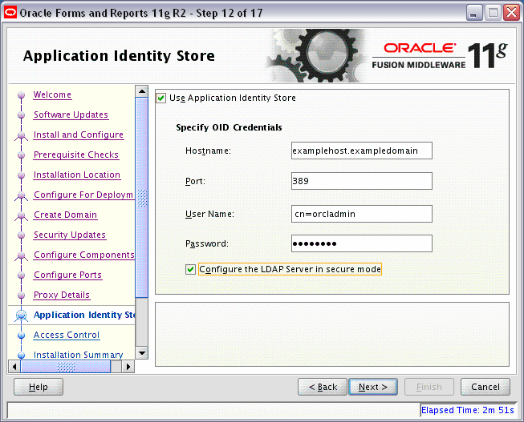524x422 pixels.
Task: Navigate to Proxy Details step
Action: (62, 295)
